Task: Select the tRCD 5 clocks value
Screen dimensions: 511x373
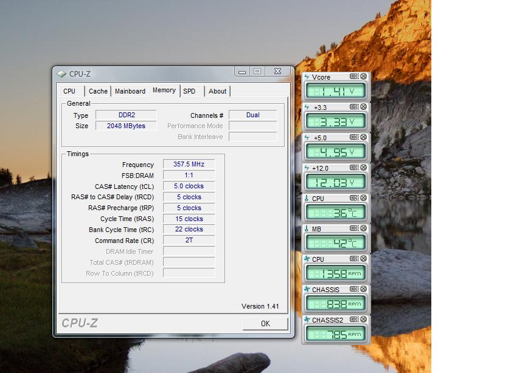Action: tap(189, 197)
